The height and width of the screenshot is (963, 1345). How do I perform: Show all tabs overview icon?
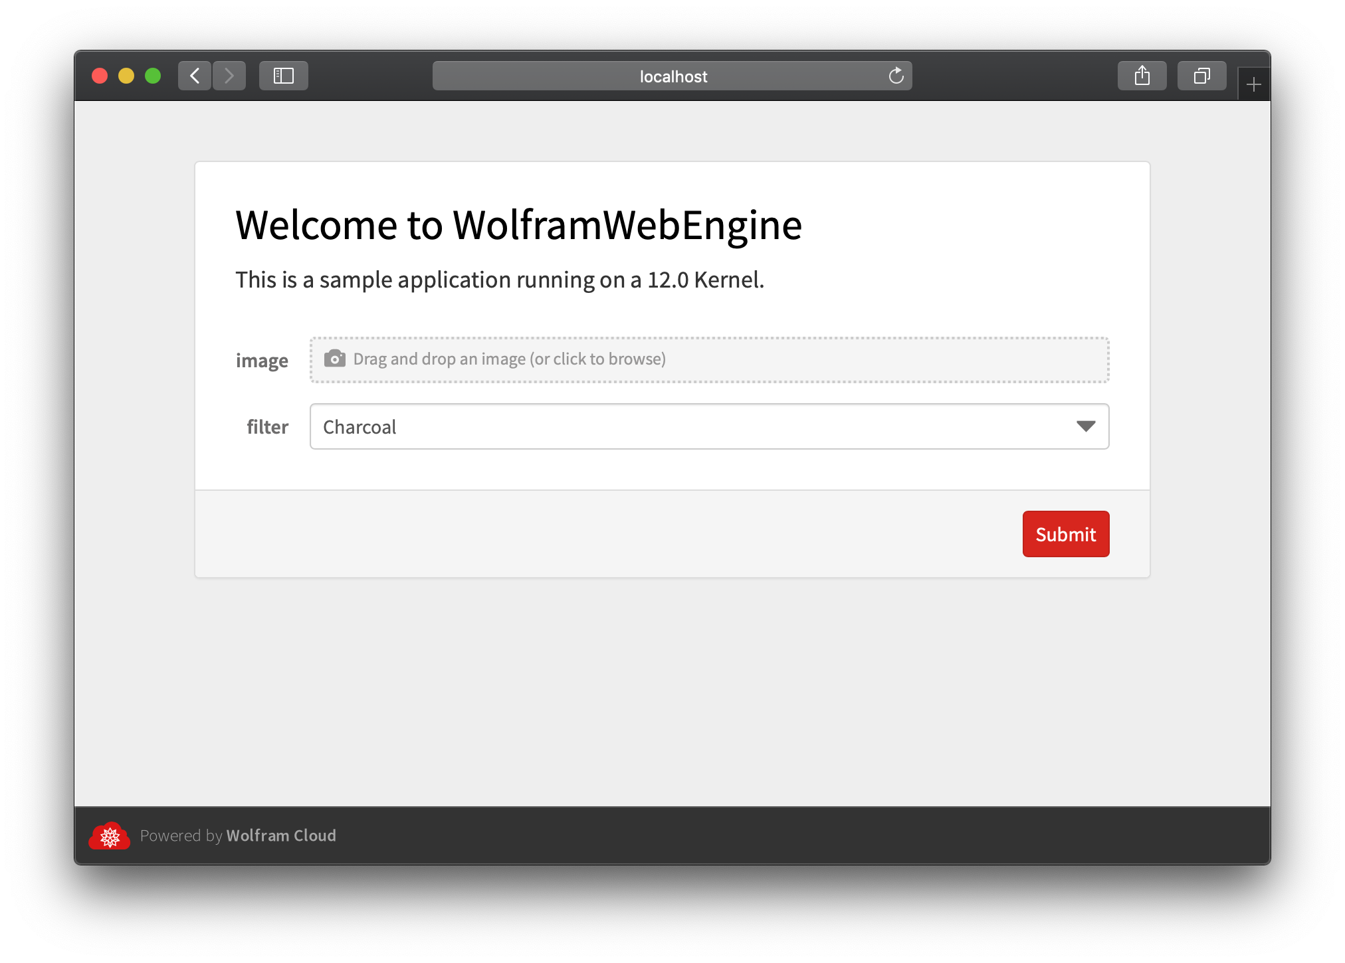coord(1201,76)
